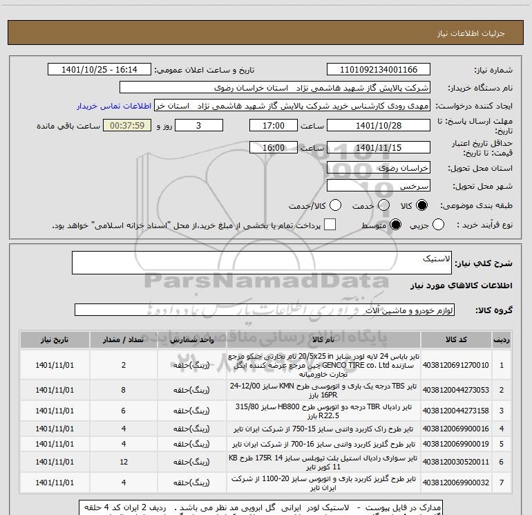Select the کالا radio button

(421, 205)
